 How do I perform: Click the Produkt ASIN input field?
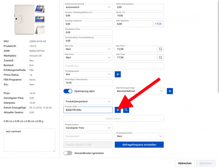[x=88, y=110]
